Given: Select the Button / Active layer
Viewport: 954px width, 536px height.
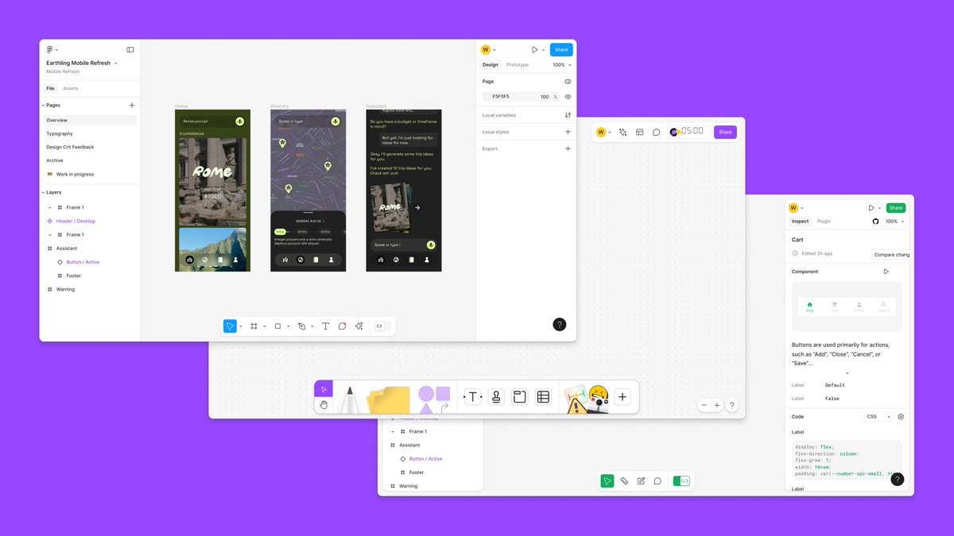Looking at the screenshot, I should (x=83, y=261).
